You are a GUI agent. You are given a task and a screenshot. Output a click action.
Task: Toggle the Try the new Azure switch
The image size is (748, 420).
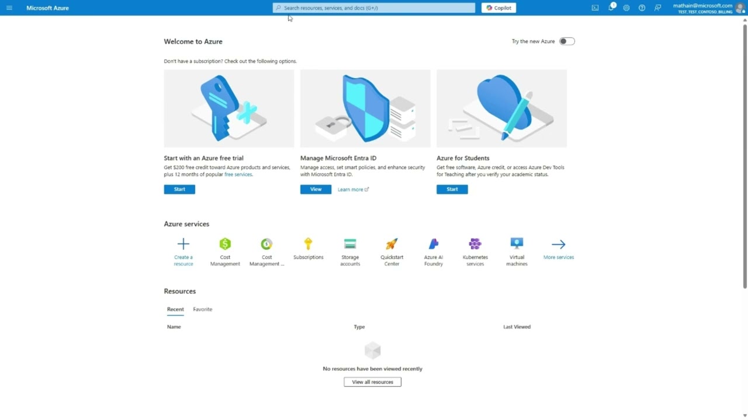pyautogui.click(x=567, y=41)
